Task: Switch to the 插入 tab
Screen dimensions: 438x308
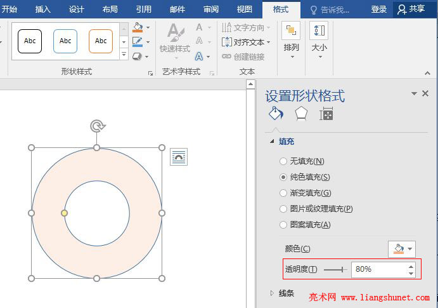Action: 43,10
